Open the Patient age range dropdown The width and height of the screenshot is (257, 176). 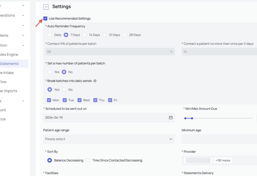(x=109, y=139)
